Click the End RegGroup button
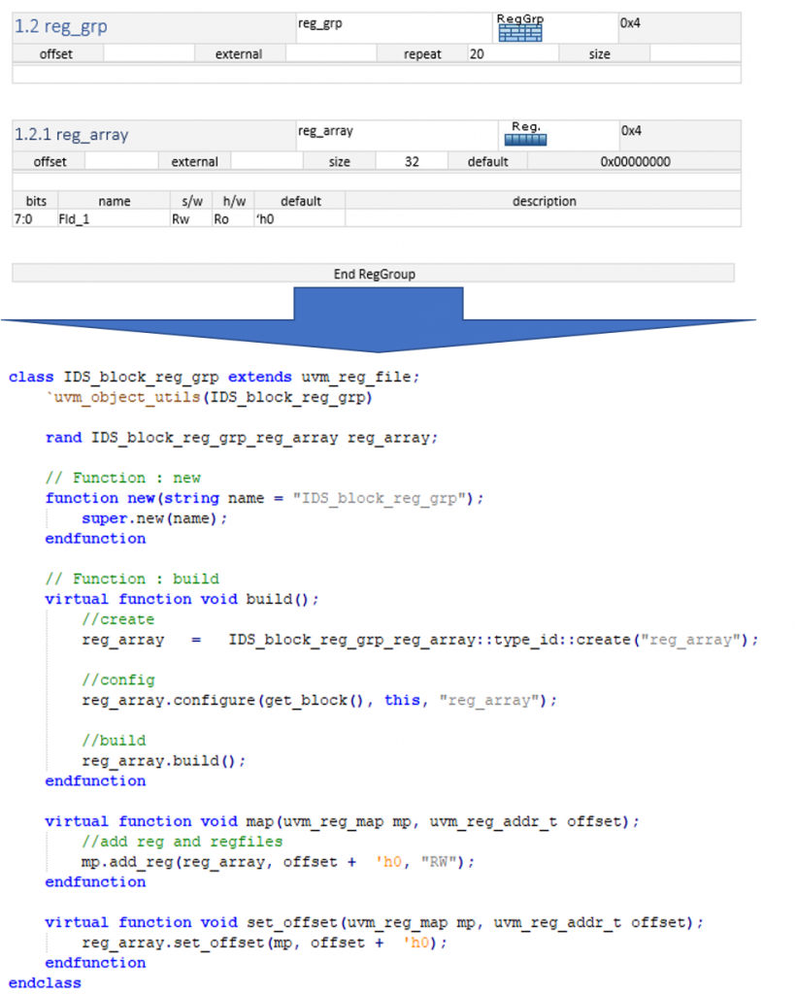This screenshot has width=796, height=994. [374, 273]
